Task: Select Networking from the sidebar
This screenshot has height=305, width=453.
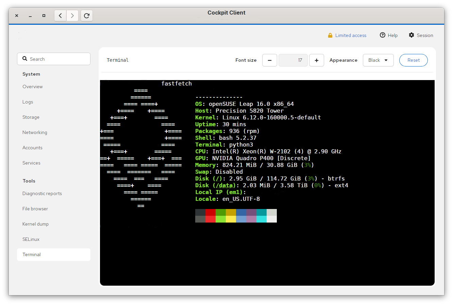Action: (35, 133)
